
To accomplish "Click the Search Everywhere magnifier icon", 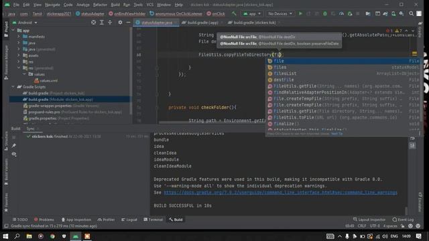I will (411, 13).
